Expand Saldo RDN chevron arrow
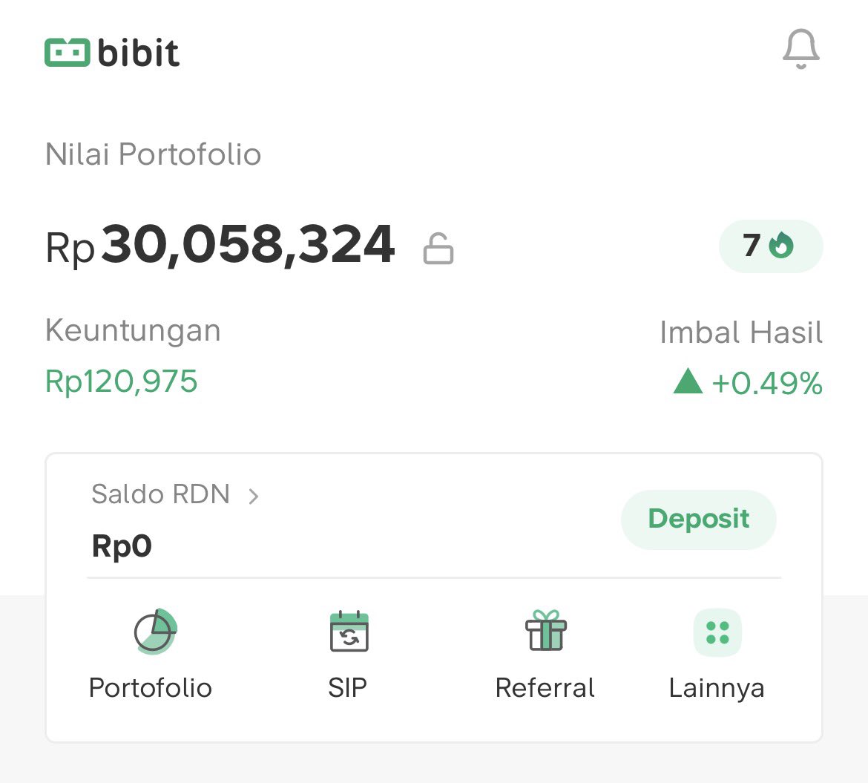The height and width of the screenshot is (783, 868). pyautogui.click(x=253, y=497)
